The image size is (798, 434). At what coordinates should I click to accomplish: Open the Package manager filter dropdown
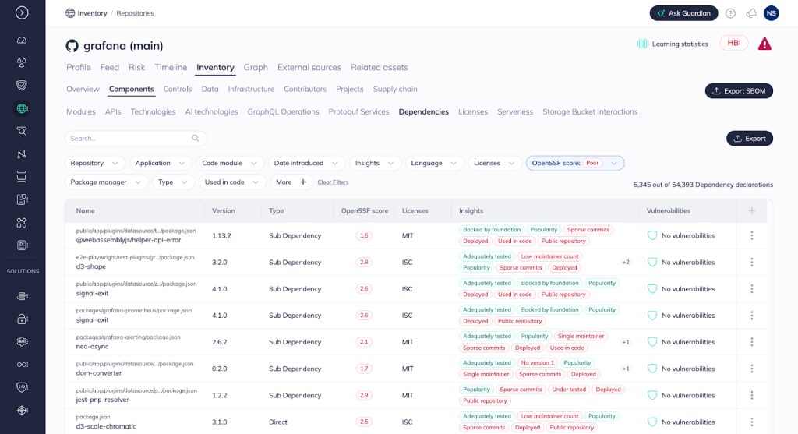tap(106, 182)
